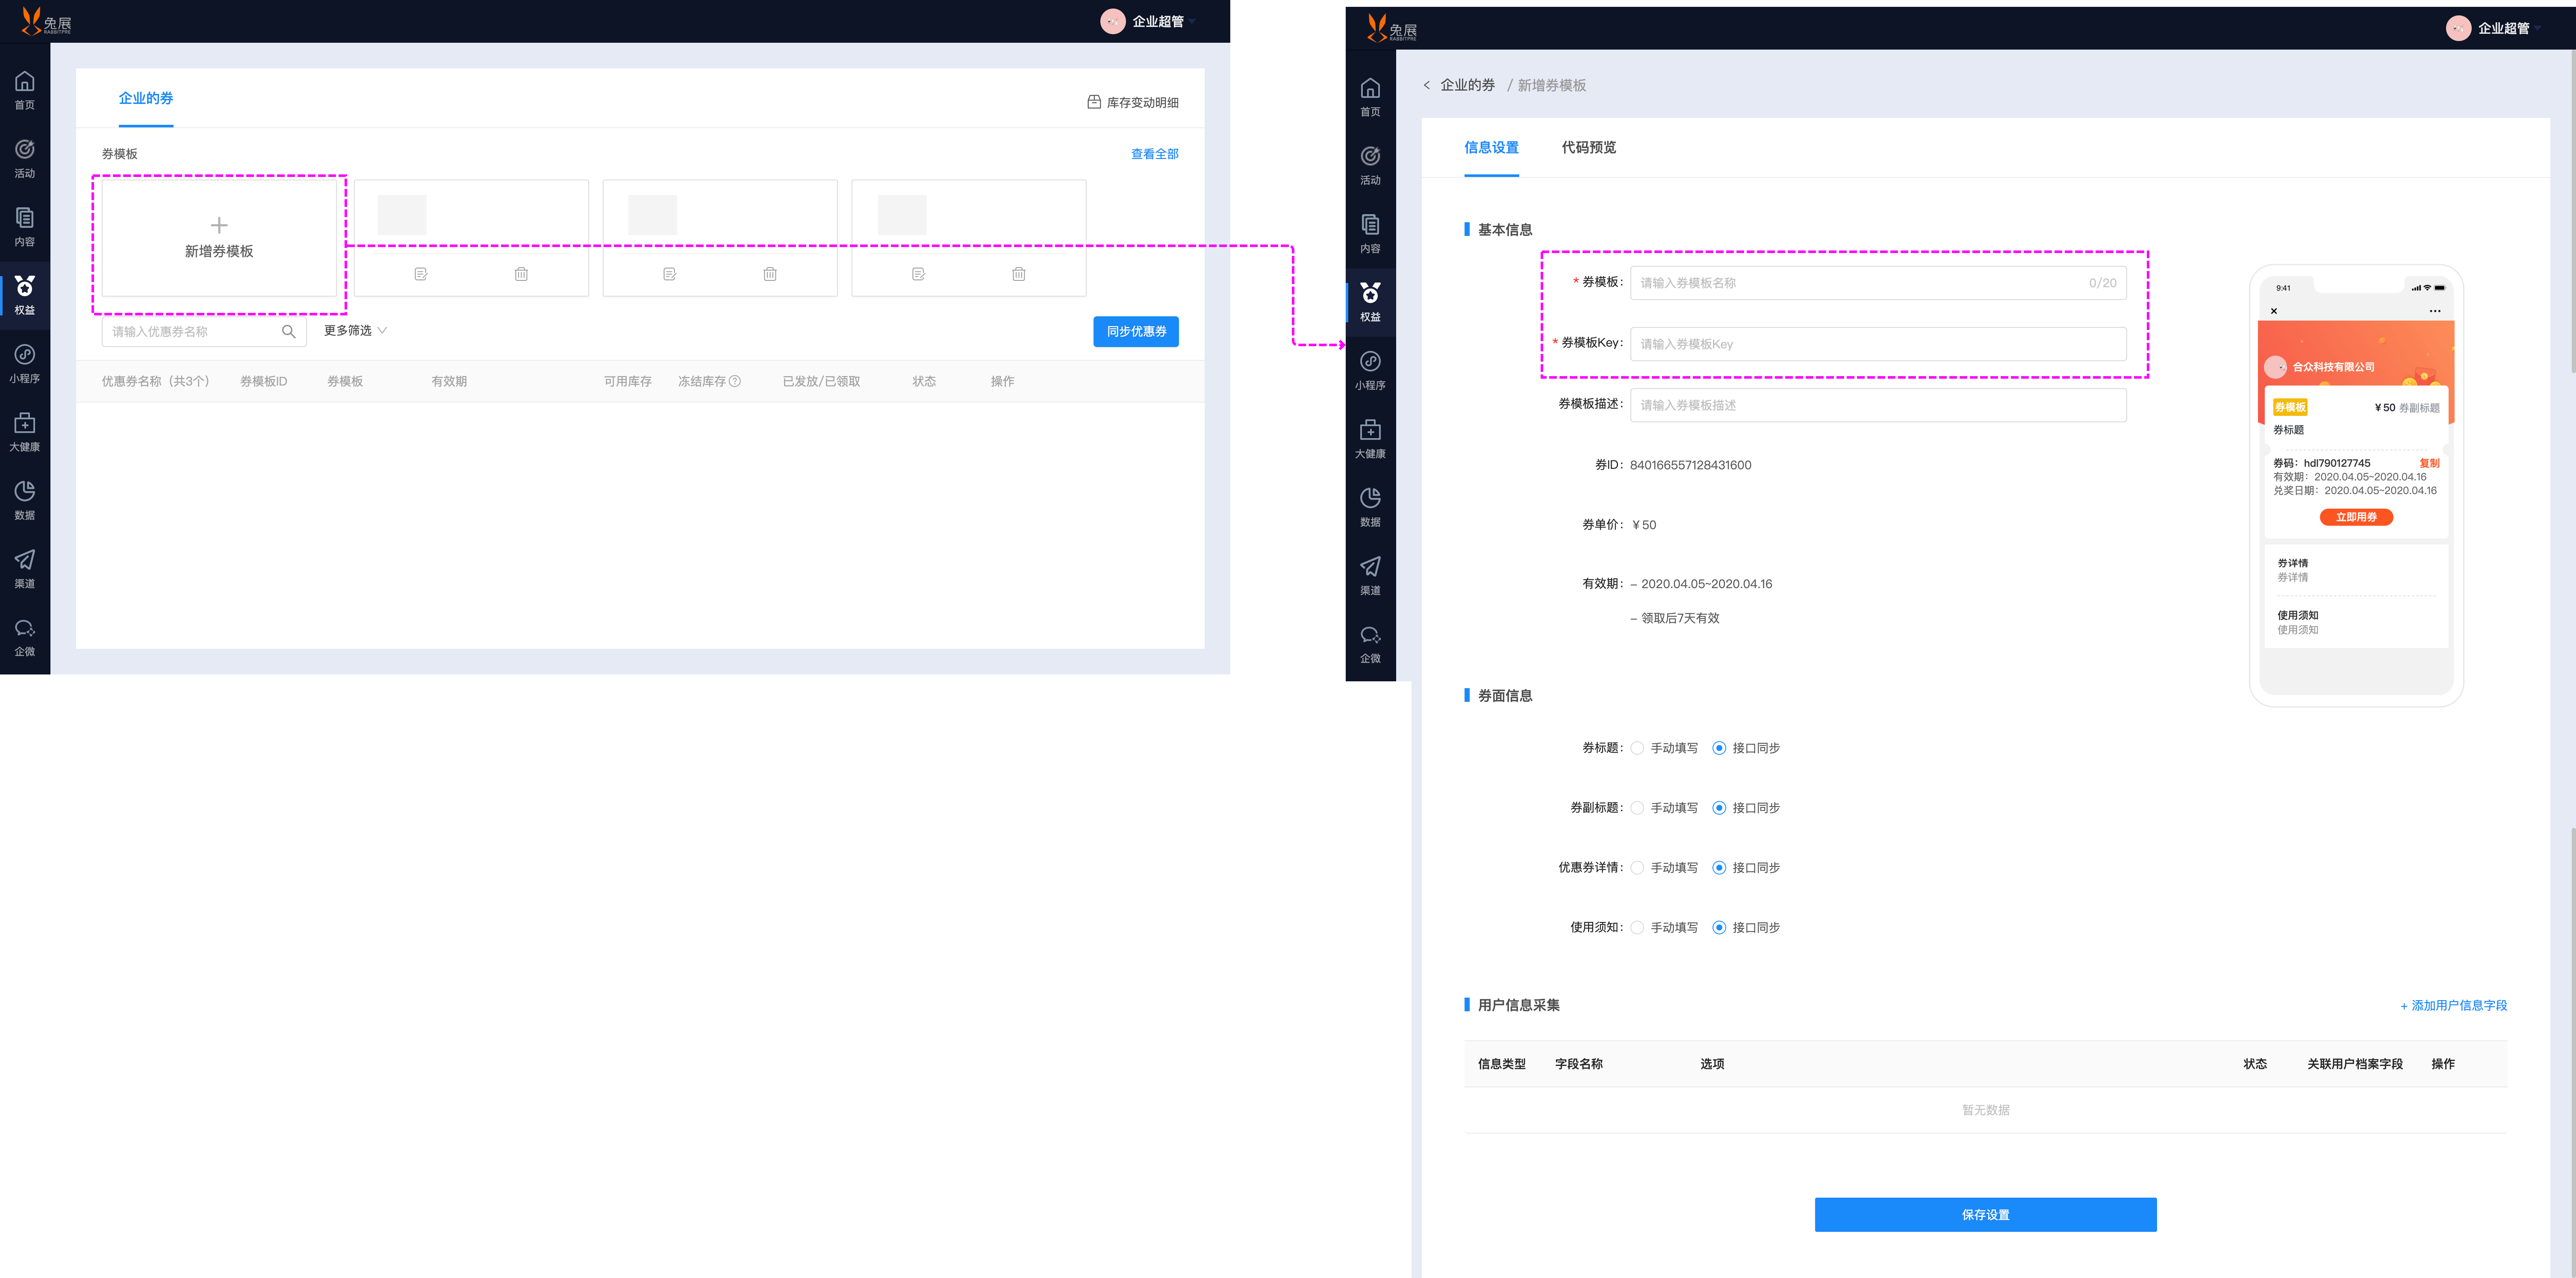
Task: Focus 请输入券模板描述 input field
Action: click(x=1878, y=405)
